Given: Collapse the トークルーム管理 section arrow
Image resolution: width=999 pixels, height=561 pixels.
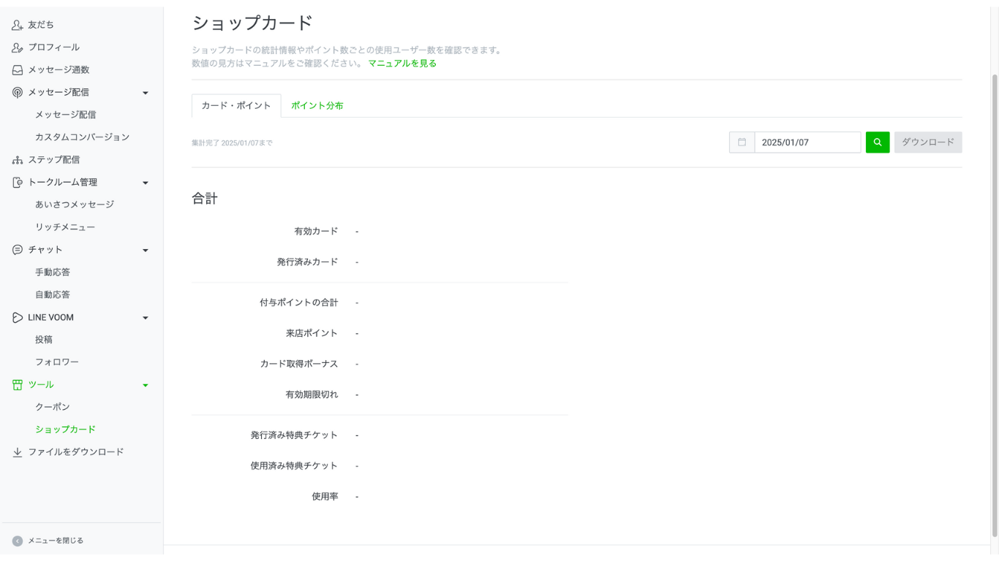Looking at the screenshot, I should coord(146,183).
